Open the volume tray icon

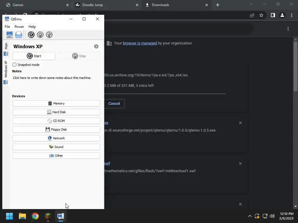[x=272, y=216]
